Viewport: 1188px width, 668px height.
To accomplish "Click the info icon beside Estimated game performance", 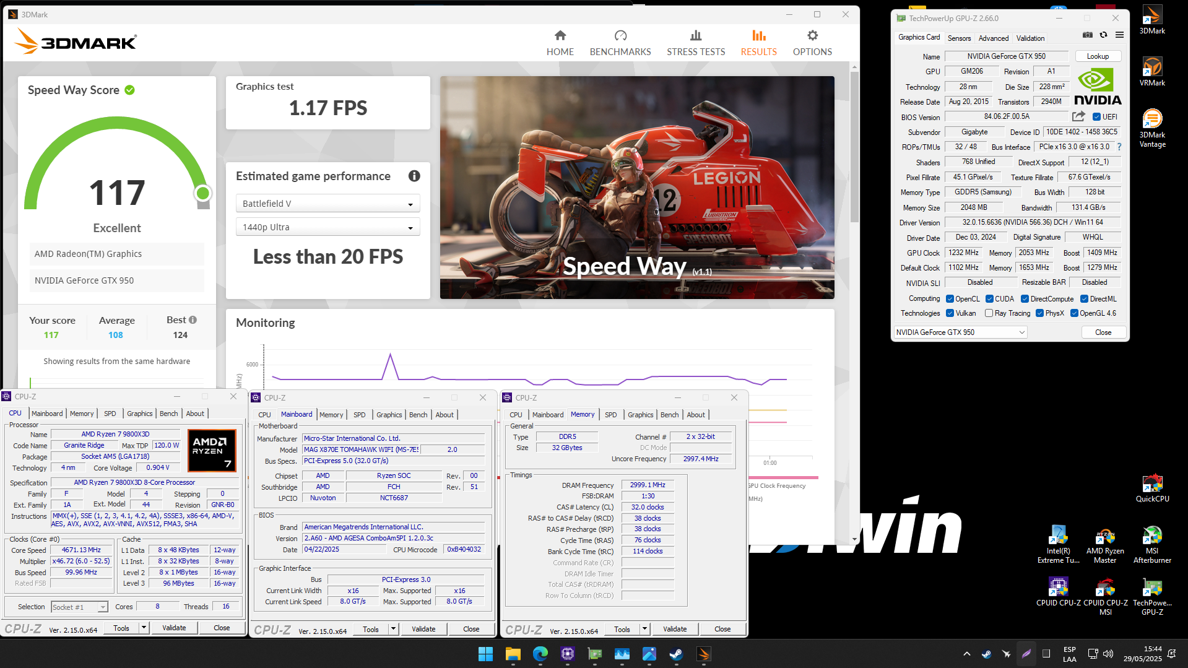I will click(x=414, y=176).
